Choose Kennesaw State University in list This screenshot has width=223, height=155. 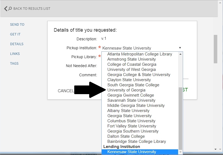[x=132, y=152]
